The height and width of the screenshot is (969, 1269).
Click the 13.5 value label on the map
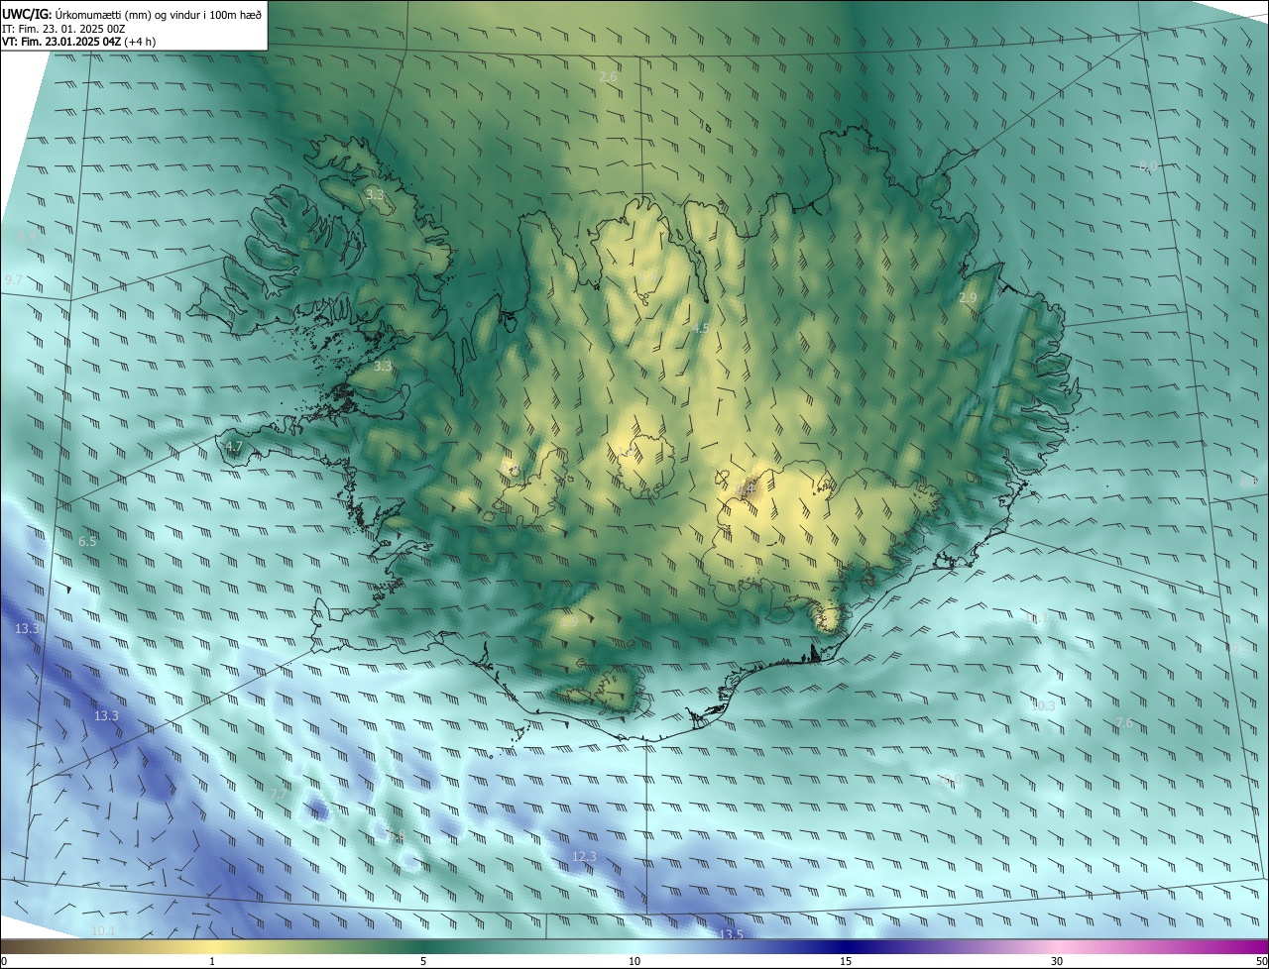[731, 934]
